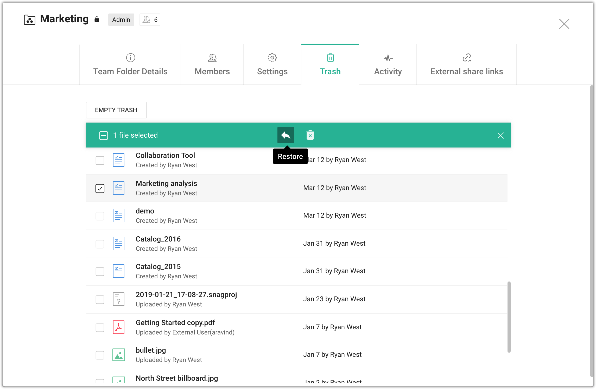Click the lock icon beside Marketing

(97, 19)
